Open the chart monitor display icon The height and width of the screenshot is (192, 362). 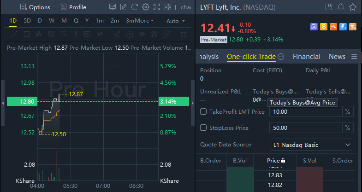(113, 7)
